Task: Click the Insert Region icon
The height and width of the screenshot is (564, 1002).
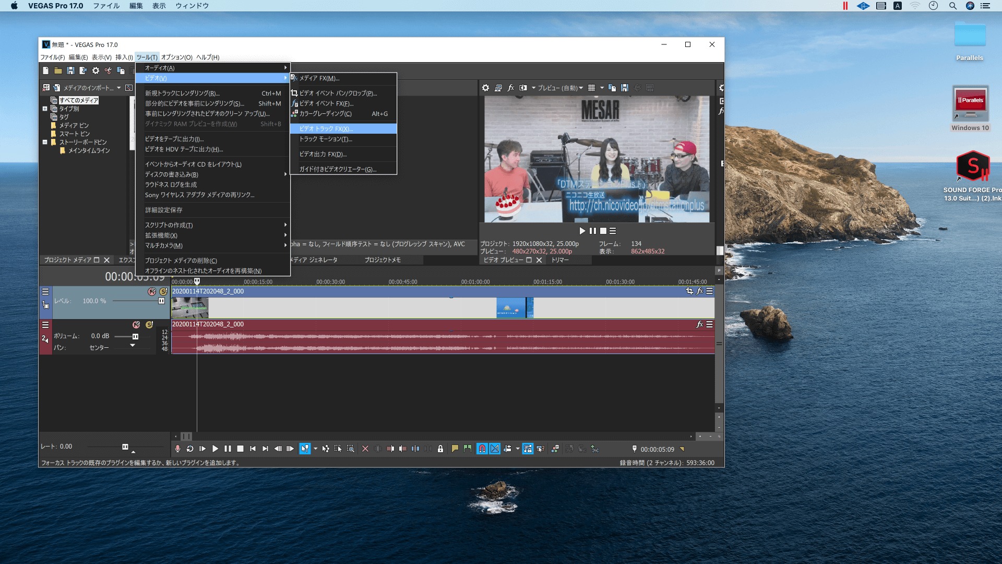Action: coord(468,449)
